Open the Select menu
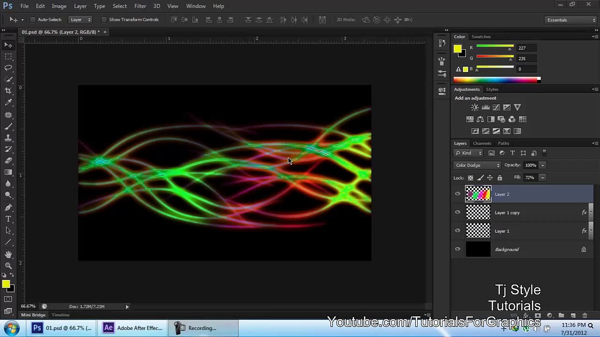The image size is (600, 337). (120, 6)
